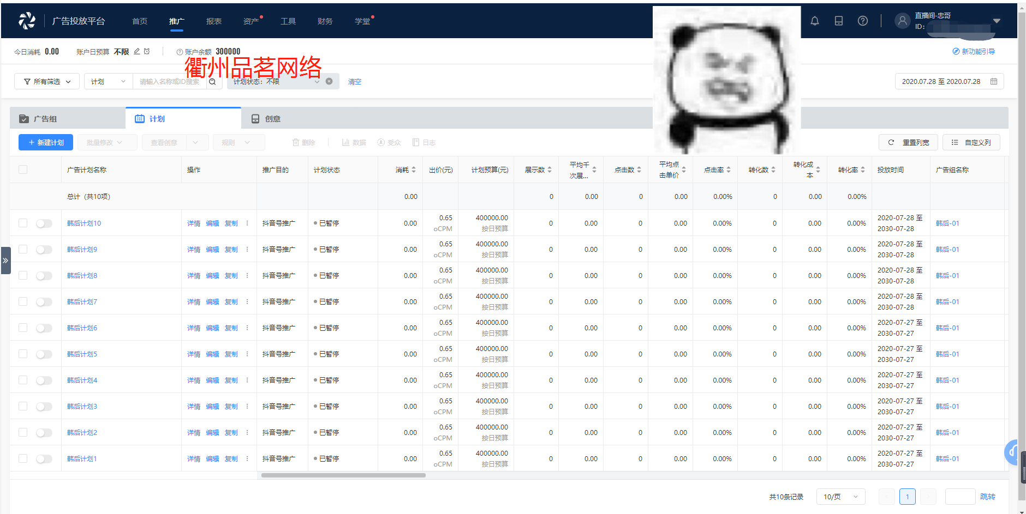Click the help question mark icon
The width and height of the screenshot is (1026, 514).
point(862,21)
